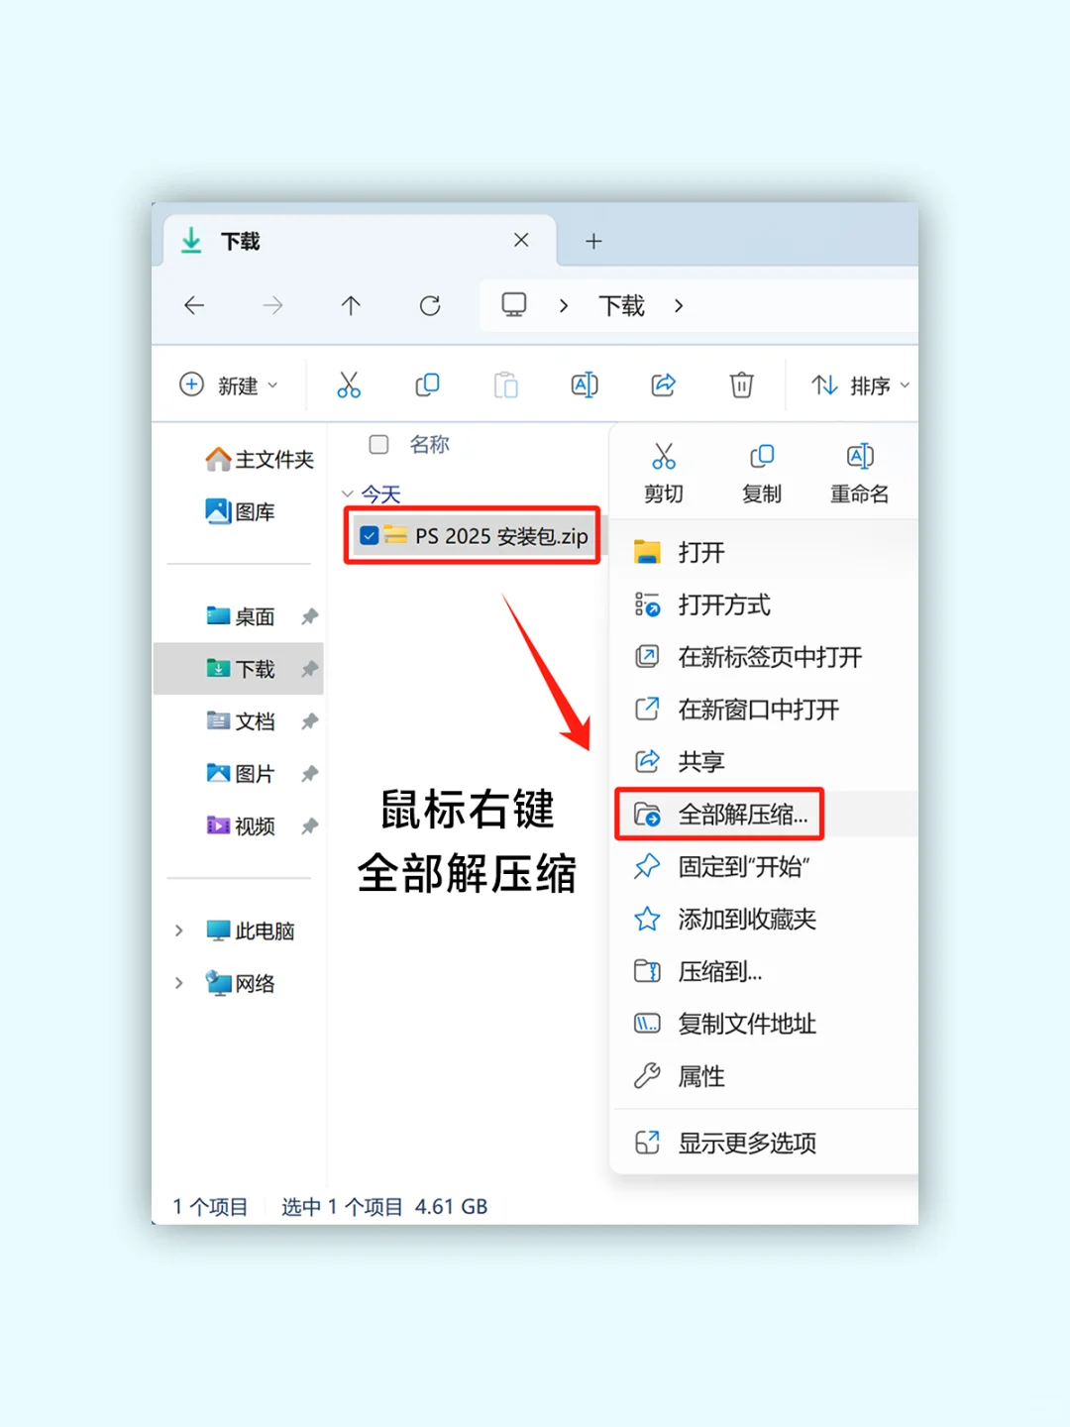
Task: Click the Share icon in the toolbar
Action: (663, 384)
